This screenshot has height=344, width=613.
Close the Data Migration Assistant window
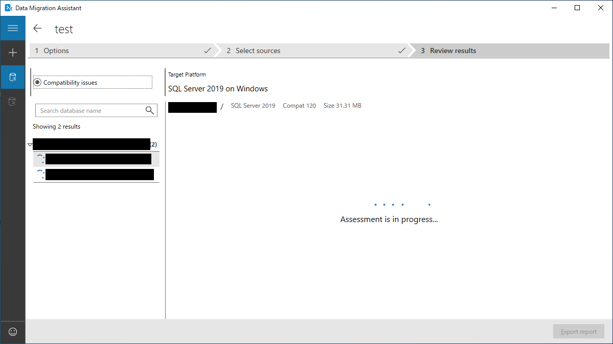[x=601, y=8]
